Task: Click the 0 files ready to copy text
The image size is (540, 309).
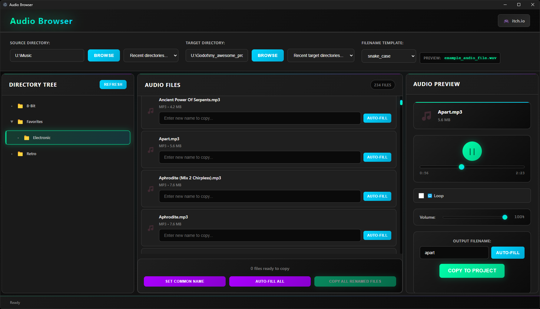Action: pyautogui.click(x=270, y=269)
